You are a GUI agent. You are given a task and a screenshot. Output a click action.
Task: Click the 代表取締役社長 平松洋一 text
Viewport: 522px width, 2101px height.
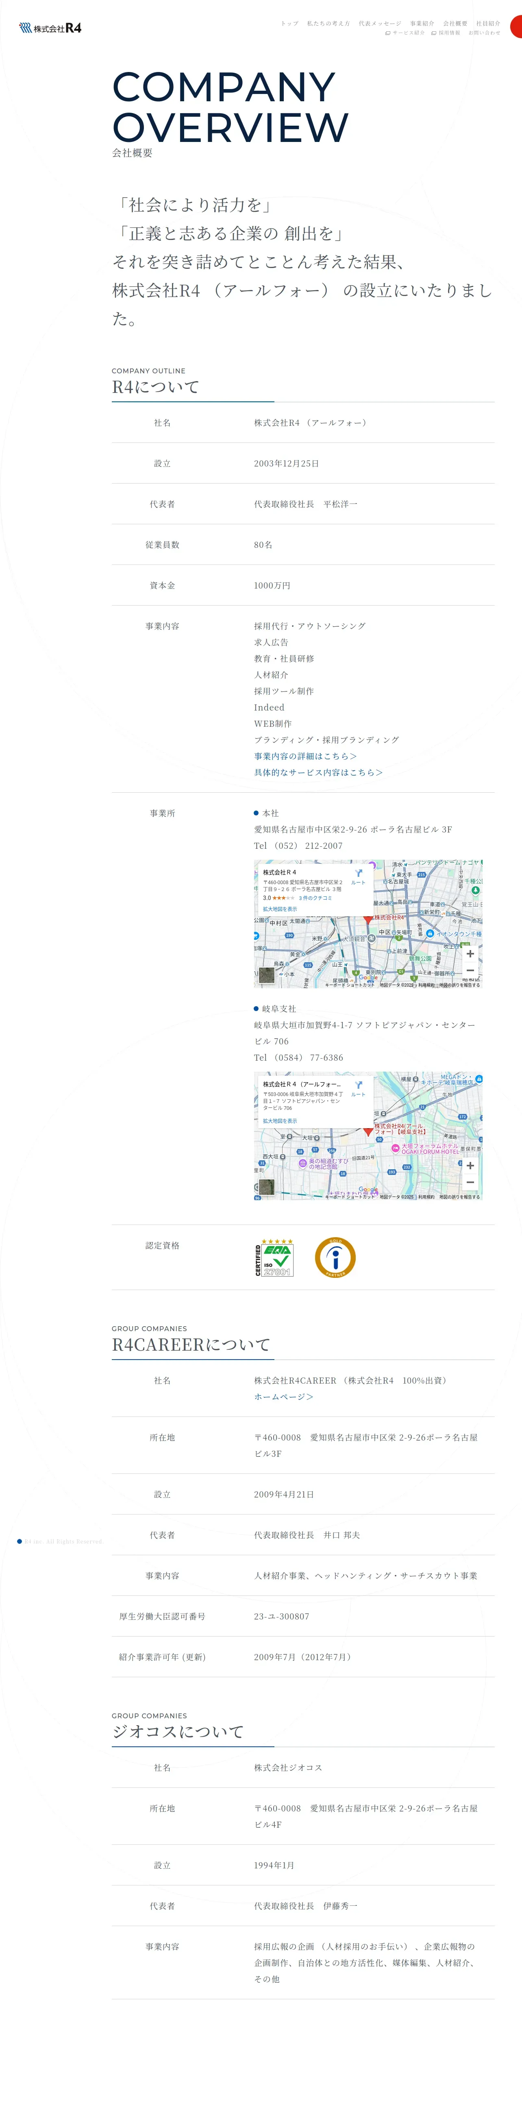pyautogui.click(x=306, y=504)
